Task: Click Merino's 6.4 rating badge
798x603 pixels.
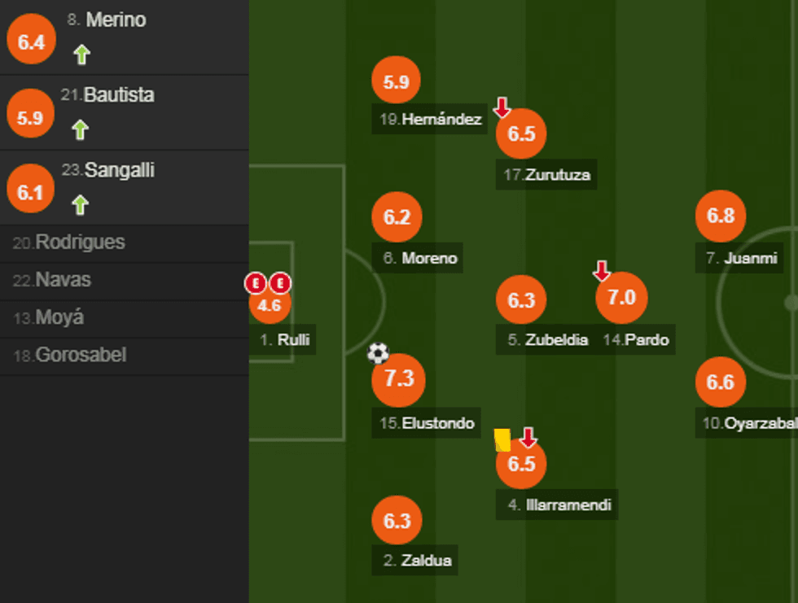Action: coord(31,42)
